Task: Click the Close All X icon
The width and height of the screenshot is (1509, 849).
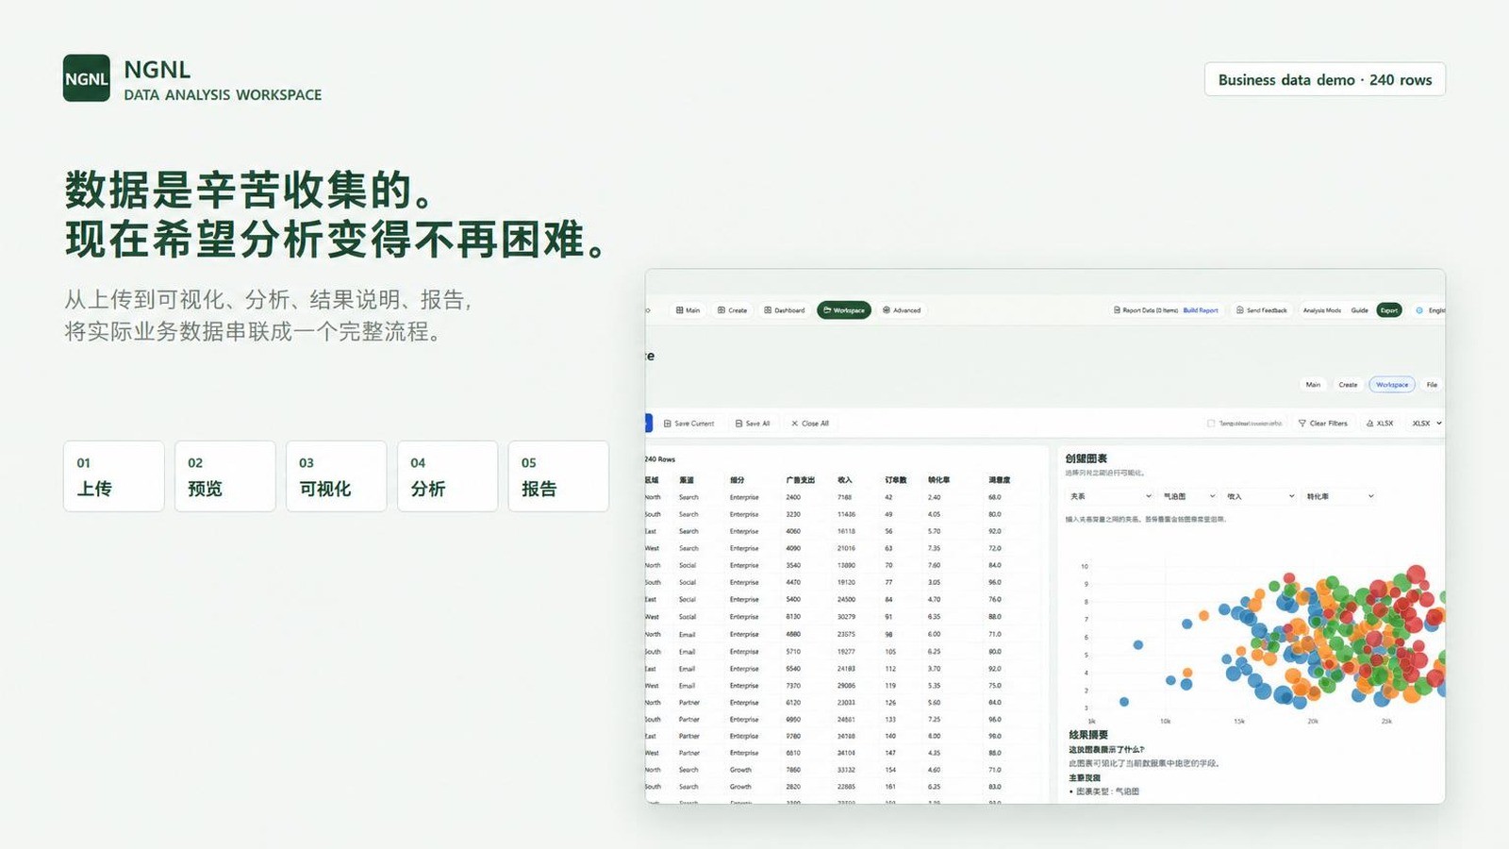Action: (x=795, y=424)
